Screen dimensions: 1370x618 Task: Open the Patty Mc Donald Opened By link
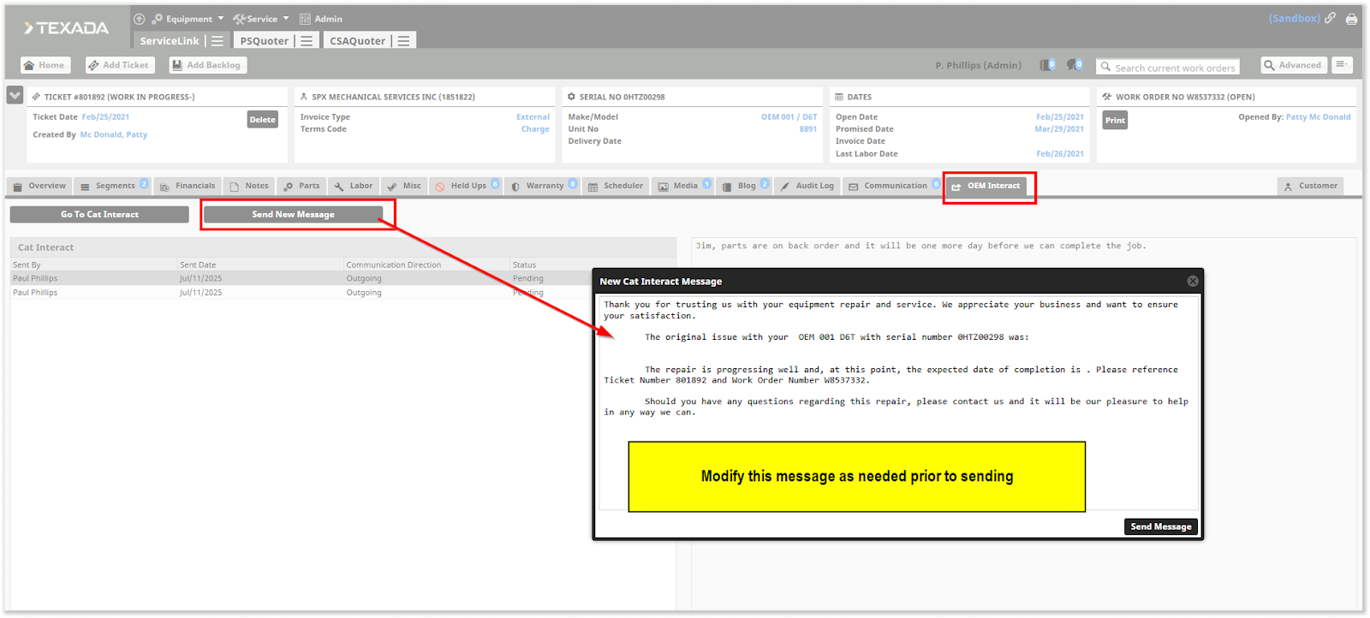1318,117
